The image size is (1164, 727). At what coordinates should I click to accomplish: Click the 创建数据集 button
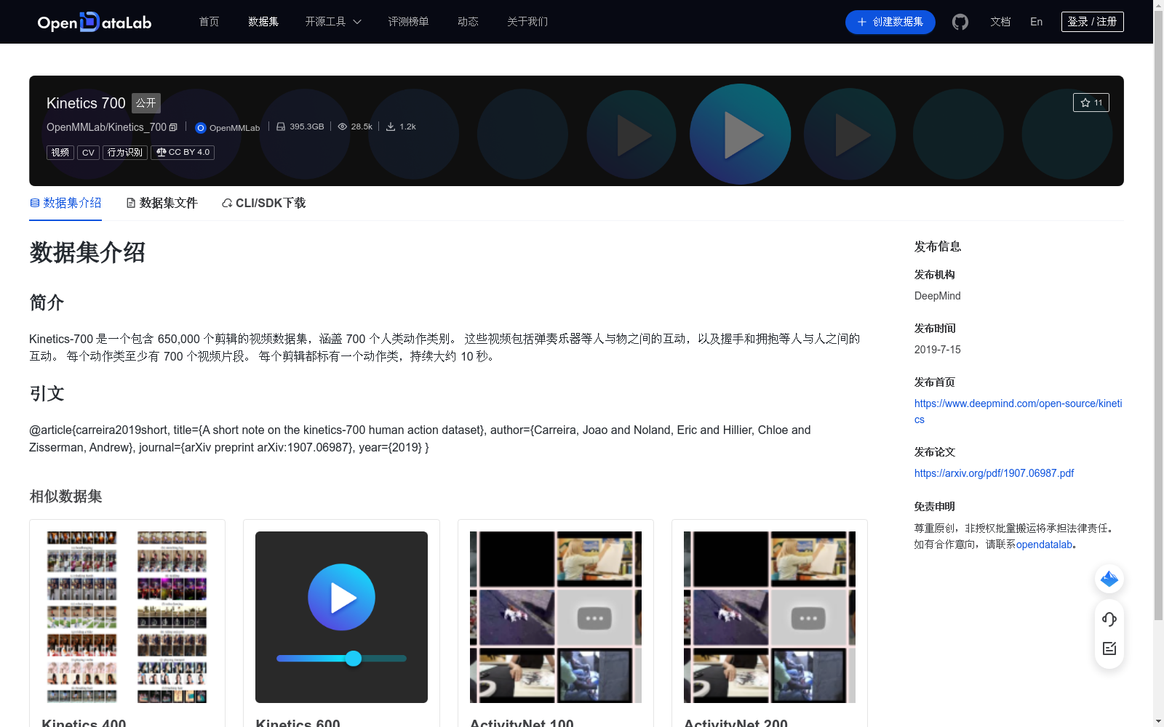click(x=890, y=22)
